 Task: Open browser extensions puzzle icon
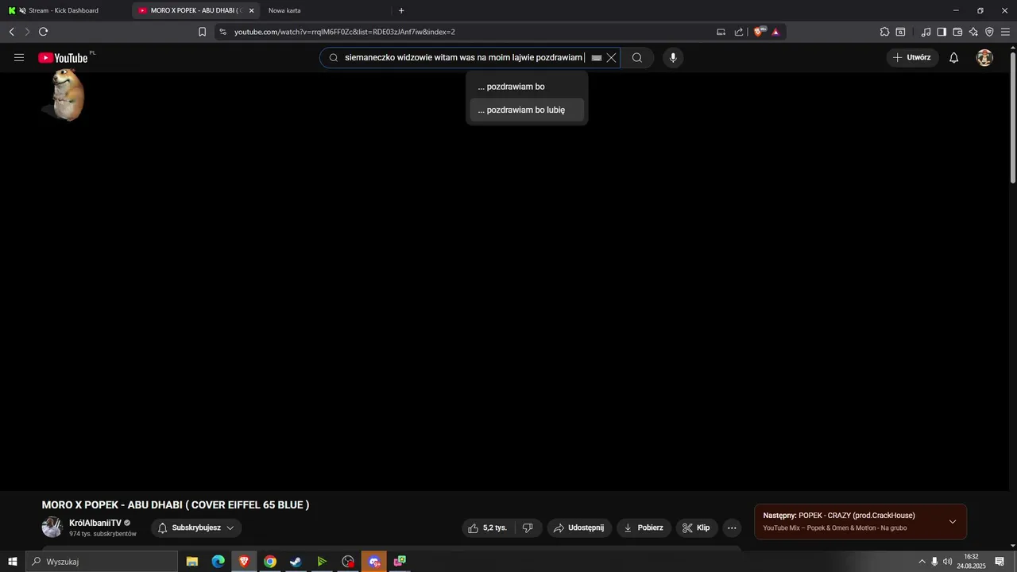coord(884,32)
